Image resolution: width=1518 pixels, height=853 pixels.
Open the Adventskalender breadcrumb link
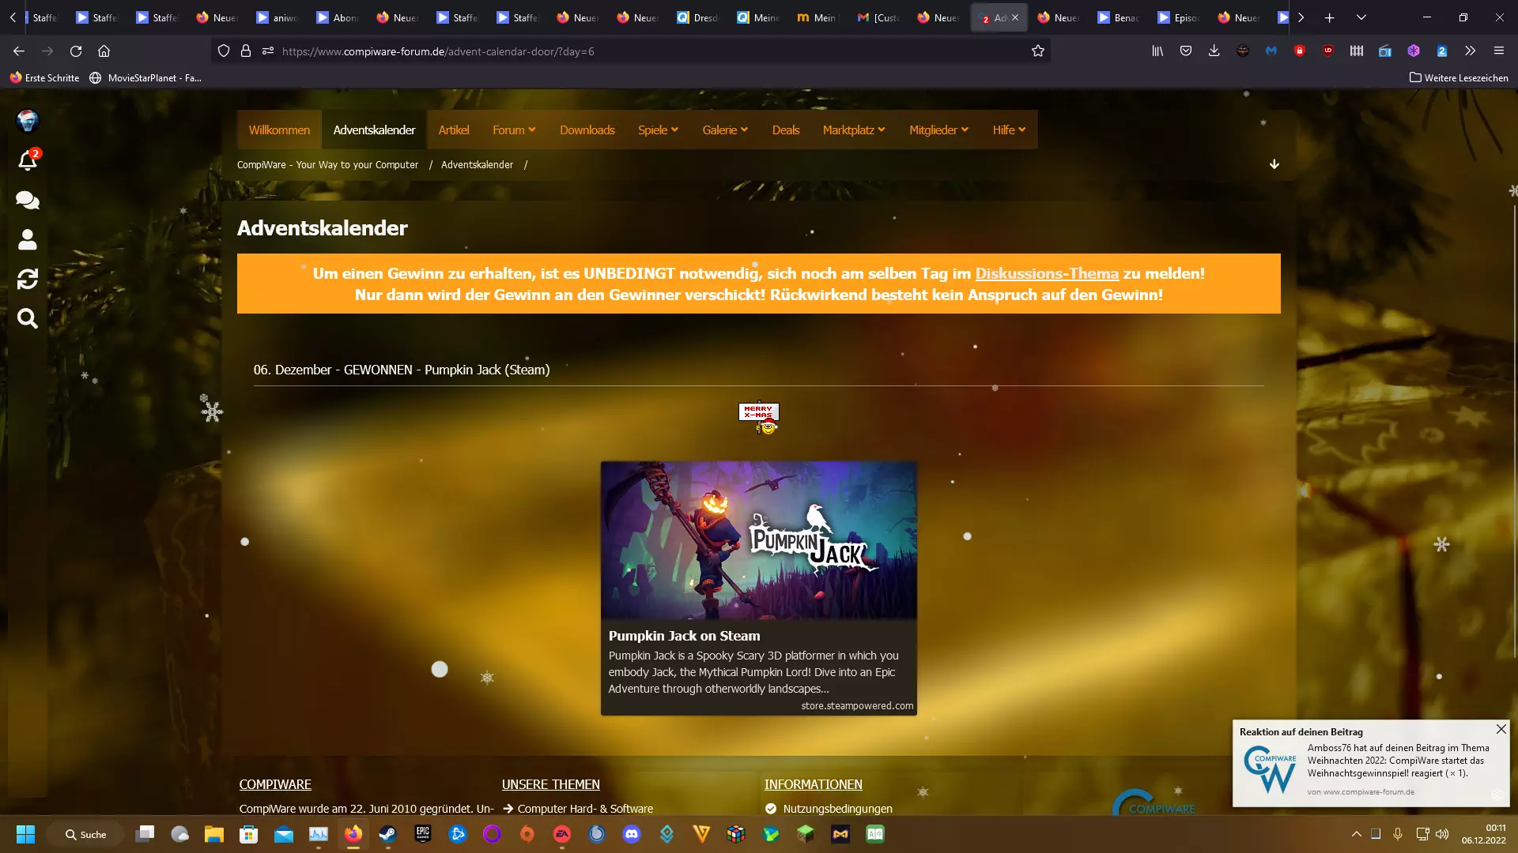click(477, 164)
